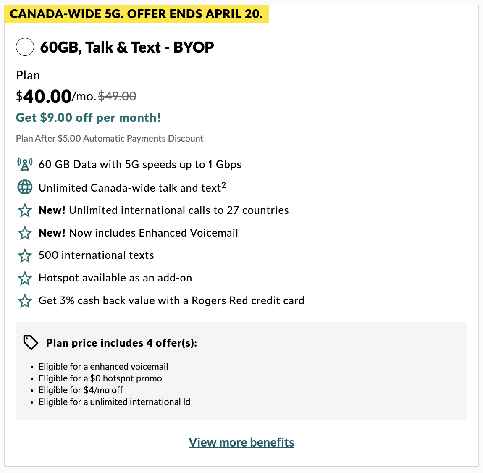Viewport: 483px width, 473px height.
Task: Select the 60GB Talk & Text BYOP radio button
Action: 25,47
